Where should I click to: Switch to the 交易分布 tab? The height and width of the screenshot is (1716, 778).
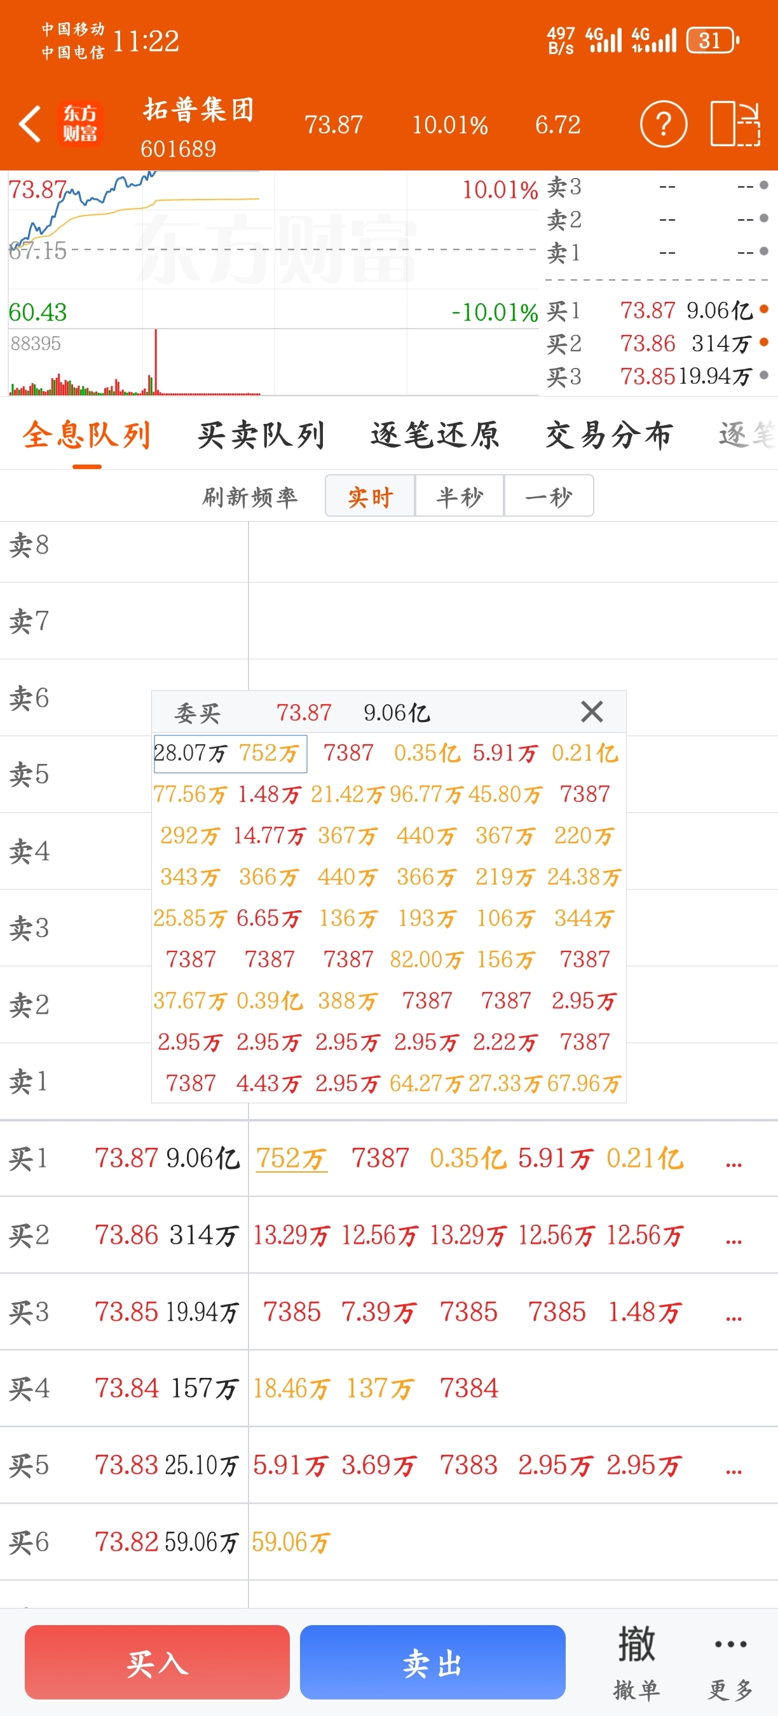click(609, 435)
